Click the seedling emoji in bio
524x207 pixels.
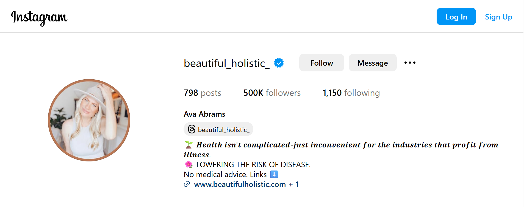[189, 144]
